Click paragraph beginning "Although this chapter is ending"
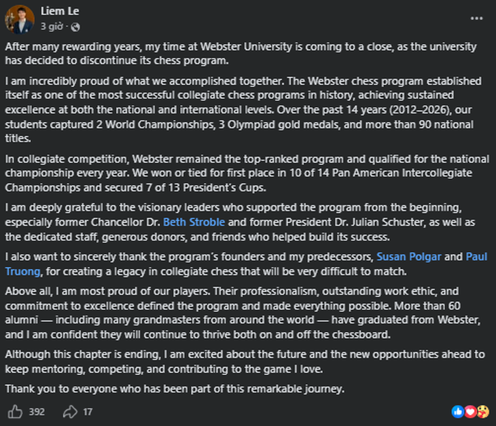 pos(245,361)
